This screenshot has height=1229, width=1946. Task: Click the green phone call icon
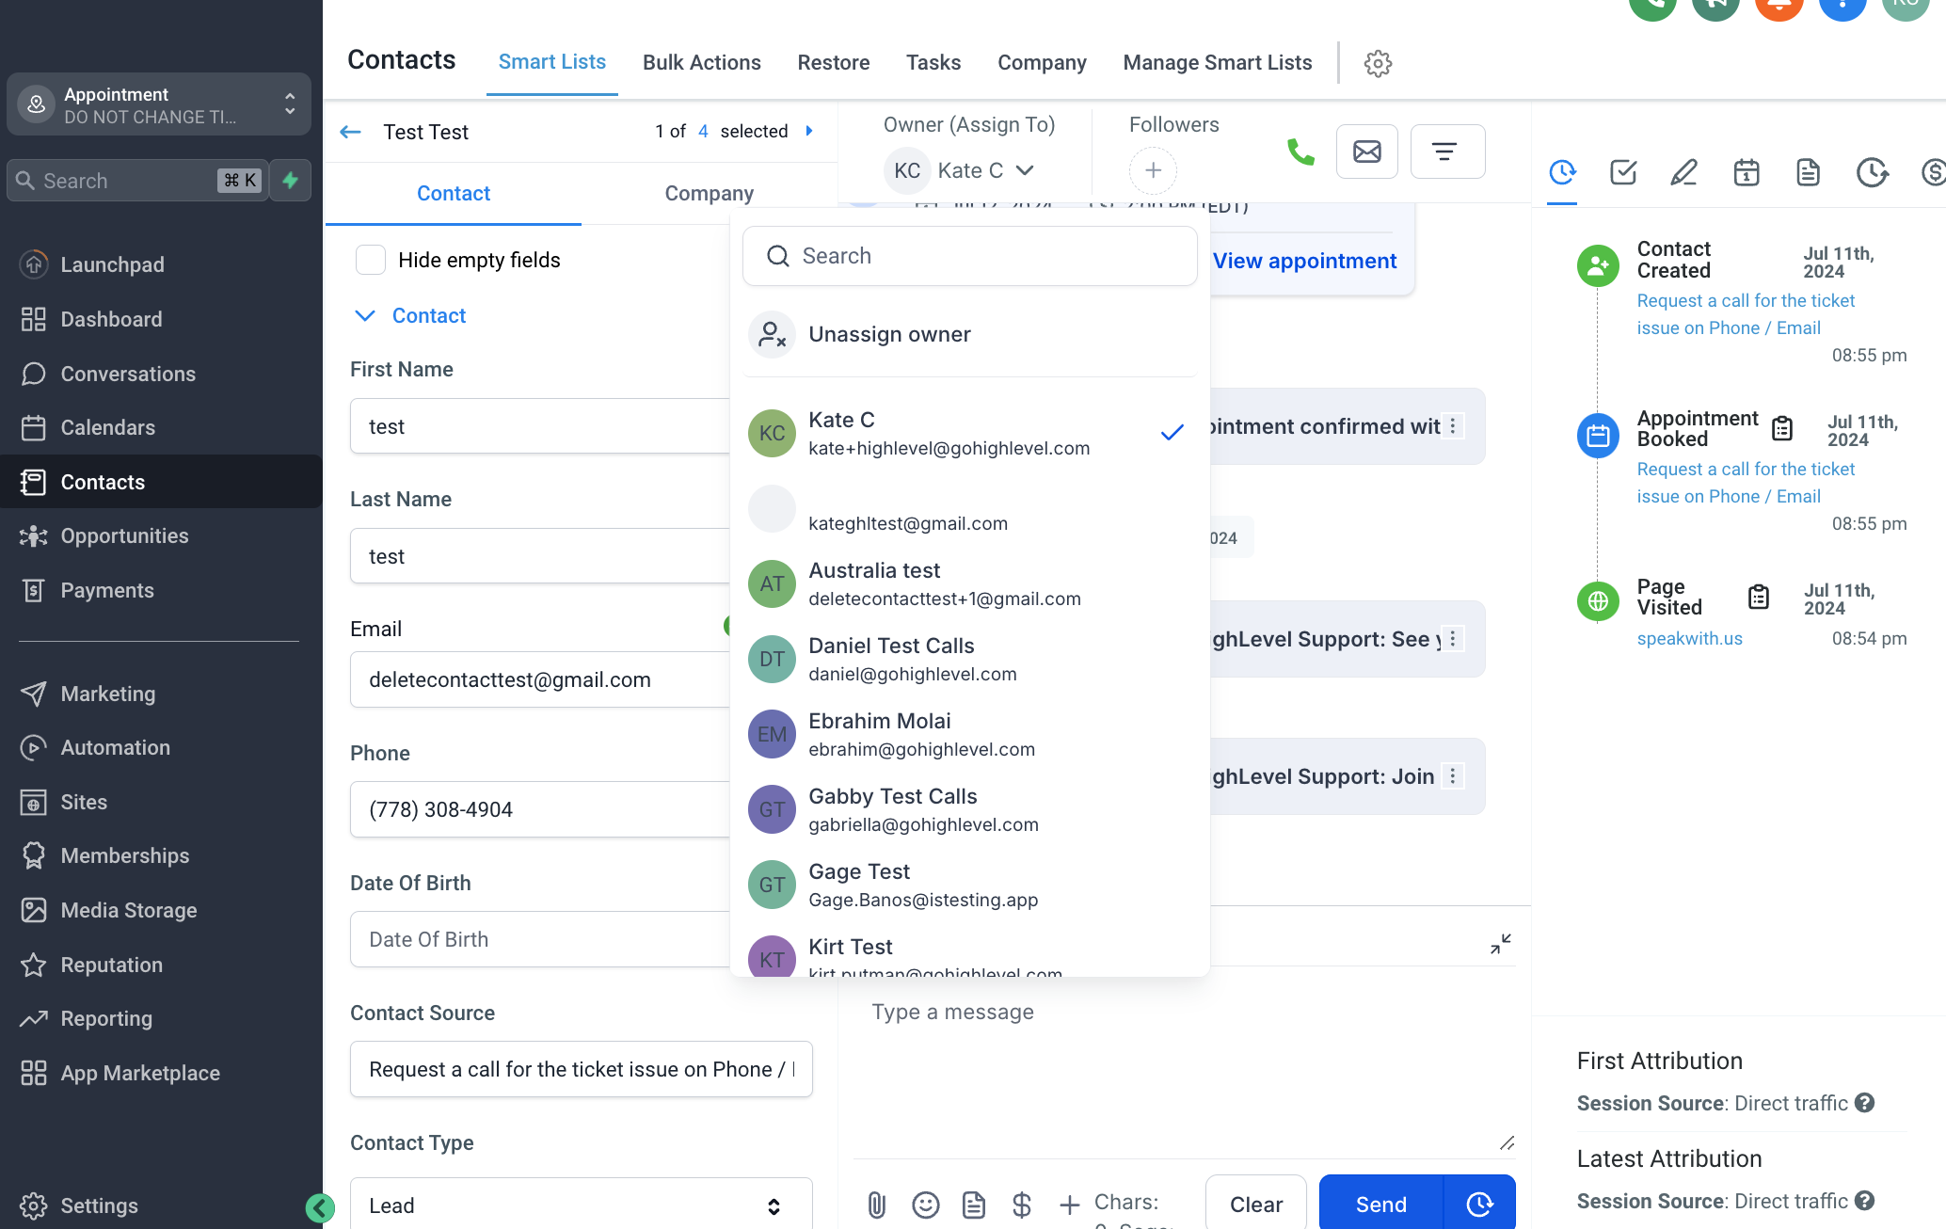click(x=1300, y=152)
